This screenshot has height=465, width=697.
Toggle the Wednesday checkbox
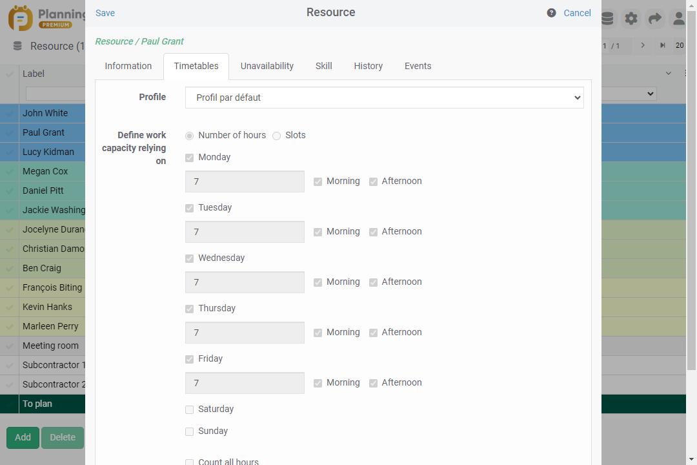(x=189, y=258)
